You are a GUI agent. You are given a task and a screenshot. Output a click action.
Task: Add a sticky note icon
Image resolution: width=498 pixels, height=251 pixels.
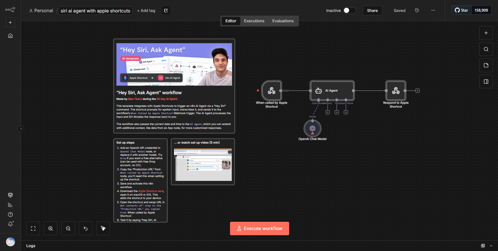tap(486, 65)
